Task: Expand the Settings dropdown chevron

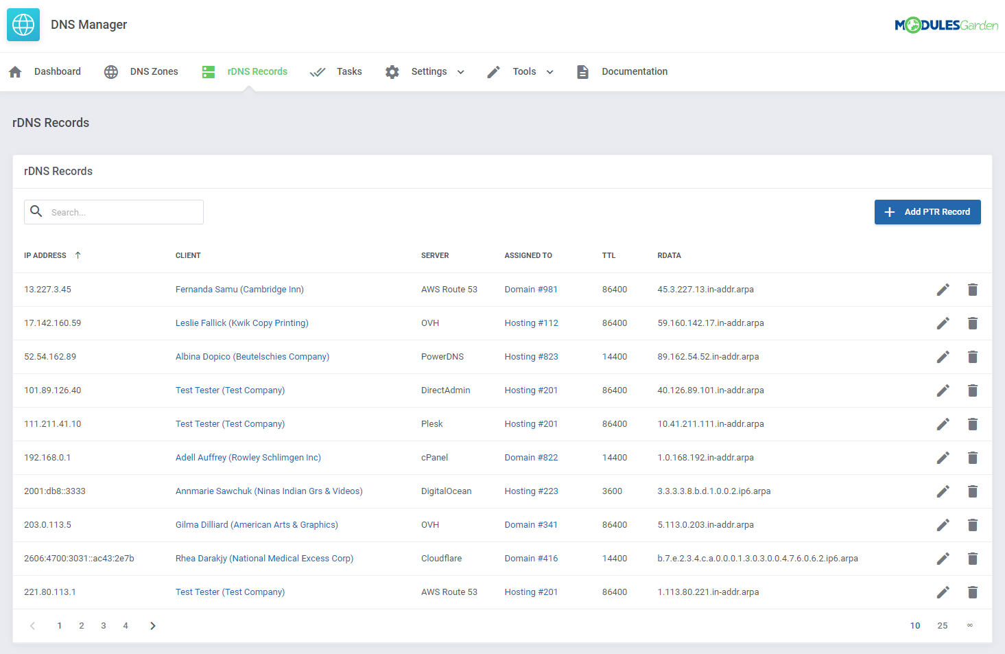Action: pos(460,71)
